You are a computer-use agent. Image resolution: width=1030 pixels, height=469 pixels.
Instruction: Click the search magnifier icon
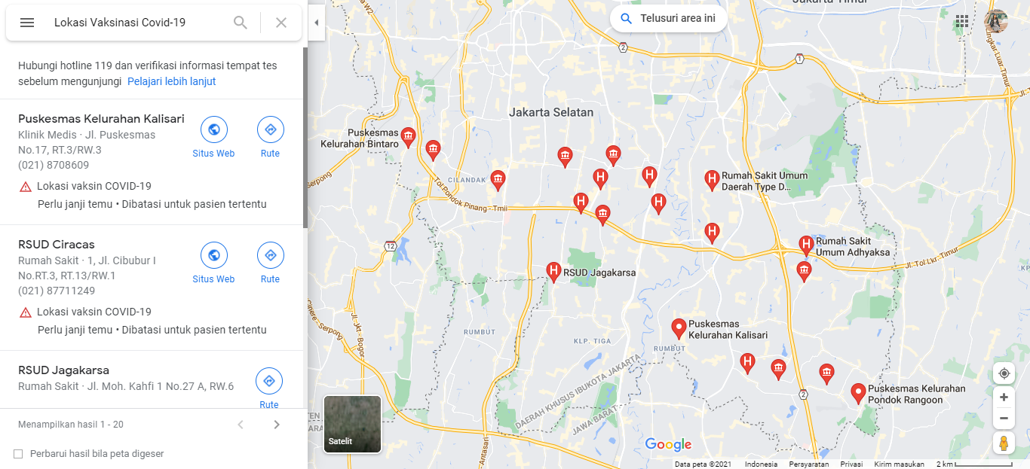(x=241, y=23)
